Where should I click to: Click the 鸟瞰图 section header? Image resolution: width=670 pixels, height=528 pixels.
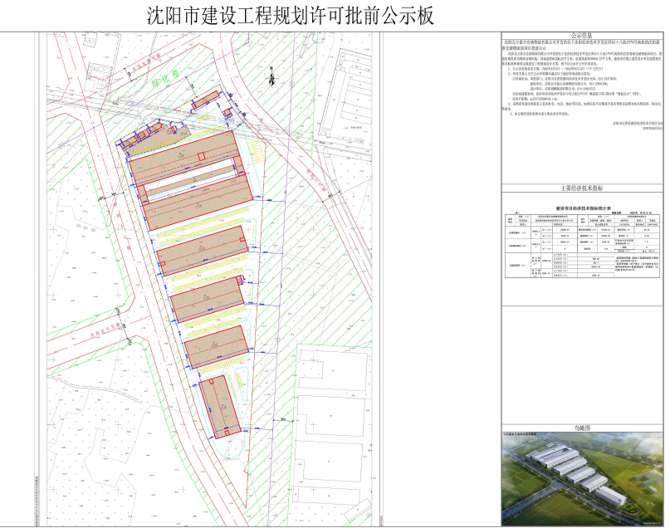(x=584, y=427)
